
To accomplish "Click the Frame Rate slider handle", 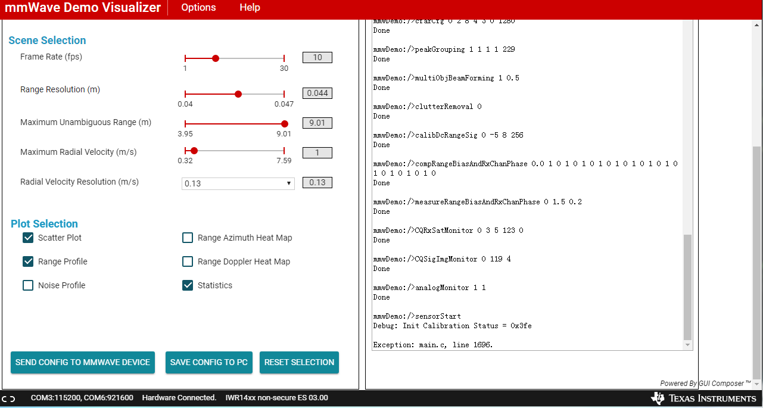I will pos(216,58).
